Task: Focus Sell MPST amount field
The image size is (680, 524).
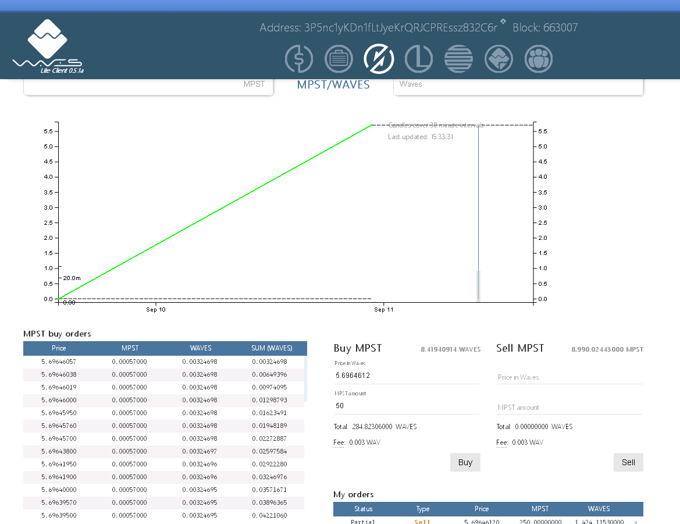Action: [x=569, y=408]
